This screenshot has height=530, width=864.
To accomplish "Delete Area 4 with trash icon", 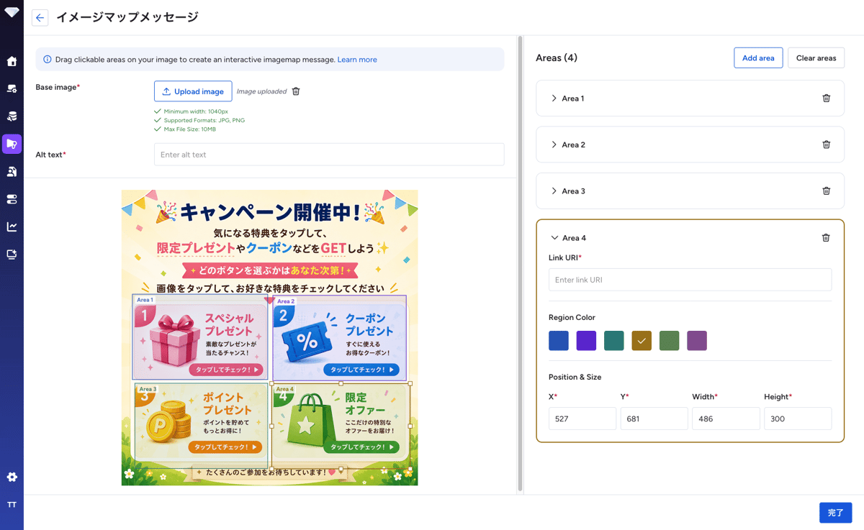I will 826,238.
